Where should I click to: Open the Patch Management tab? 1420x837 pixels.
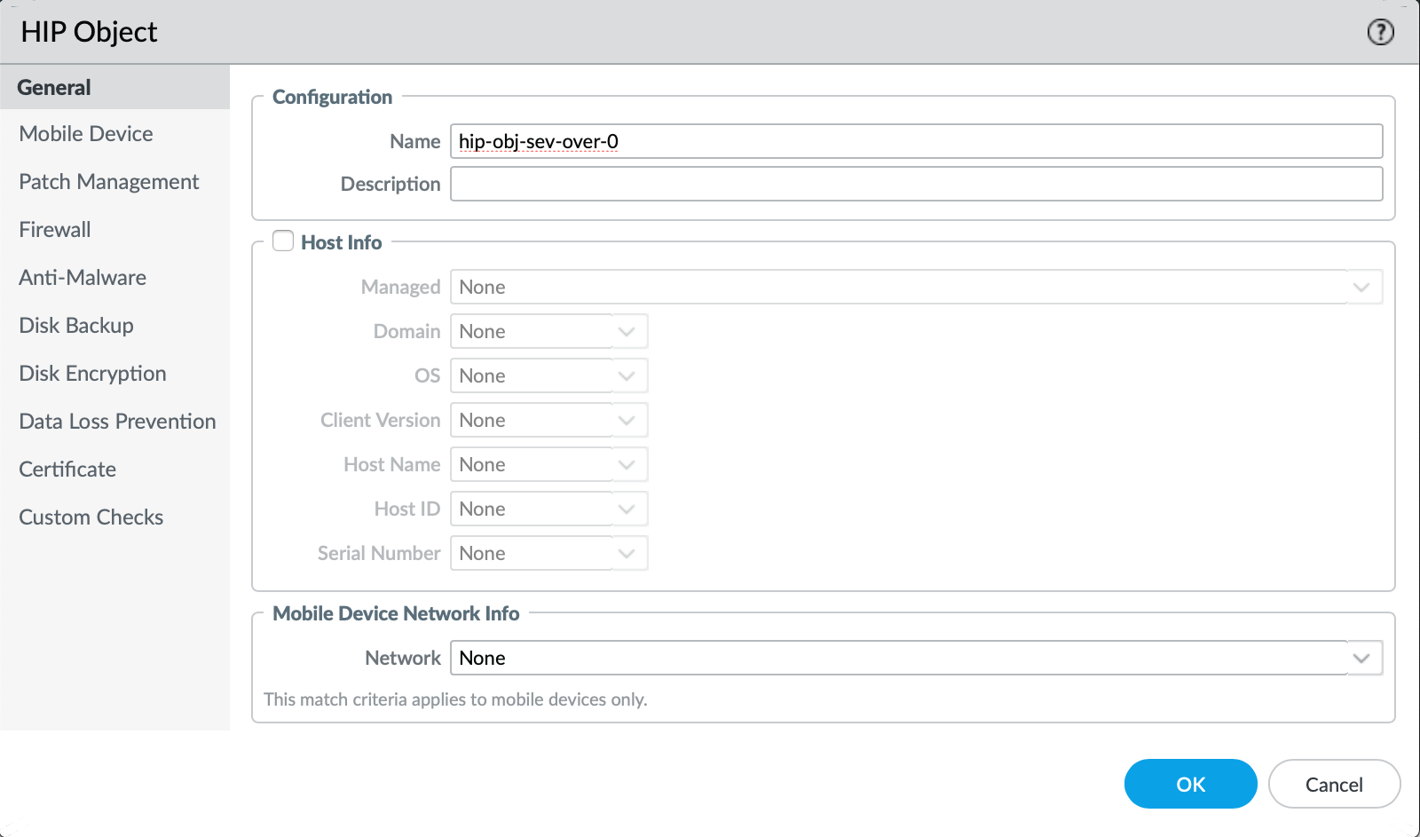[109, 182]
